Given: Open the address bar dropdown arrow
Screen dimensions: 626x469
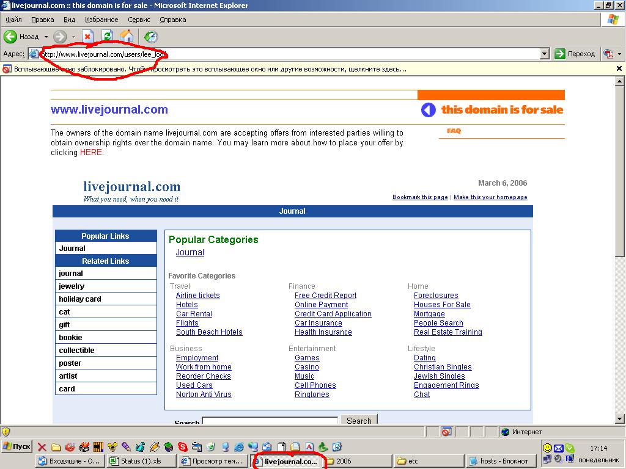Looking at the screenshot, I should [x=544, y=54].
